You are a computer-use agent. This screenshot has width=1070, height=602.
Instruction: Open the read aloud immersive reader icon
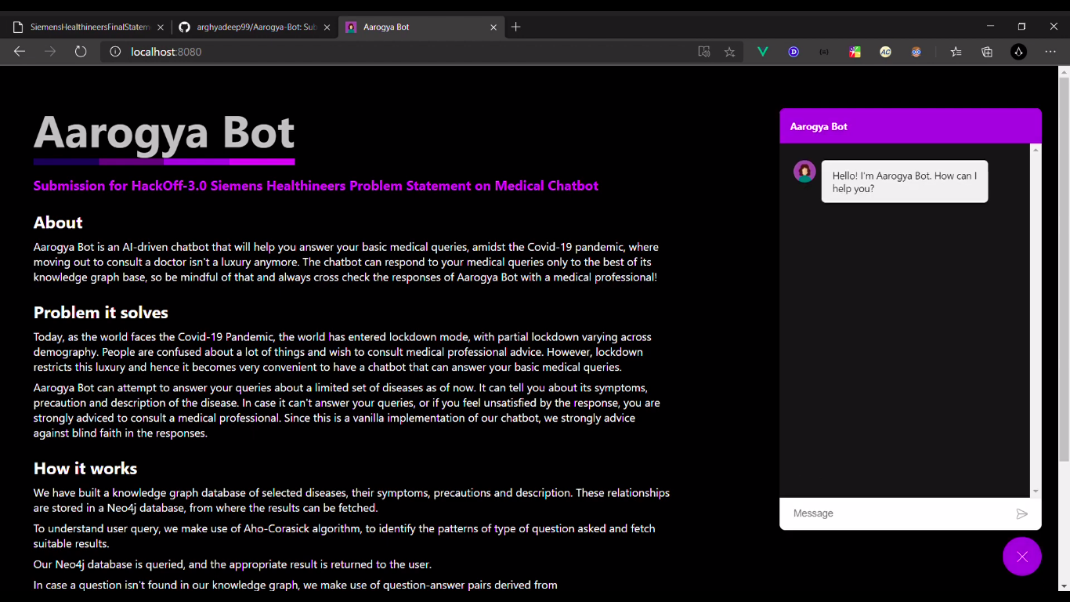(704, 52)
